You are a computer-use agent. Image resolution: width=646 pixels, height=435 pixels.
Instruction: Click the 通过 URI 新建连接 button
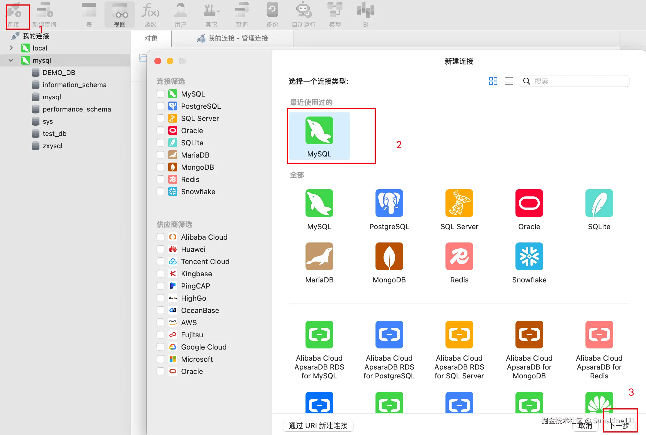pos(318,425)
